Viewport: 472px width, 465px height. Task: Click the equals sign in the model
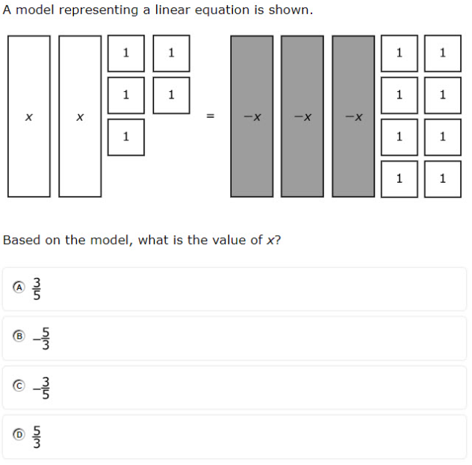tap(210, 116)
